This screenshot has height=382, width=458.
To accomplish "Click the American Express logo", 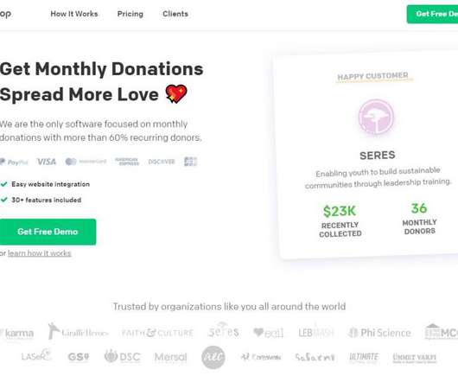I will point(127,162).
